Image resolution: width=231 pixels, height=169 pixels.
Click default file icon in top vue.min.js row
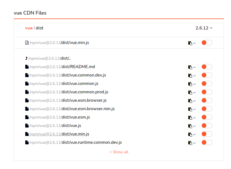point(27,43)
